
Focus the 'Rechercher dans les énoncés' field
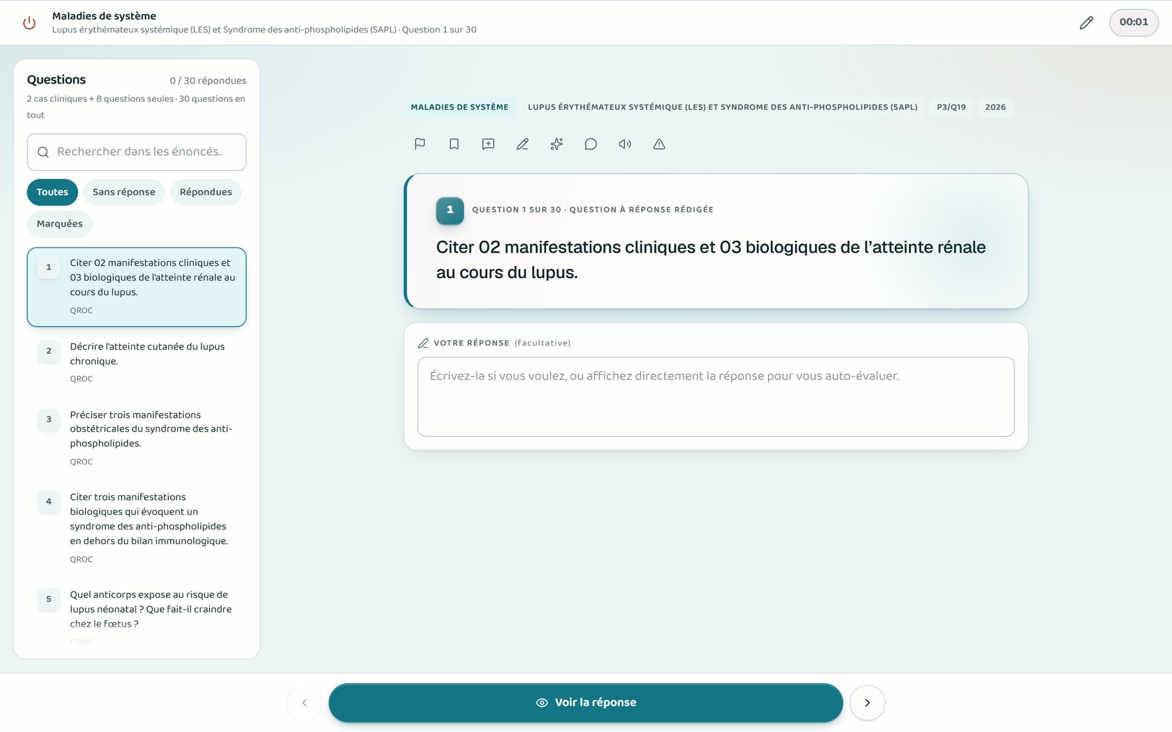click(137, 152)
